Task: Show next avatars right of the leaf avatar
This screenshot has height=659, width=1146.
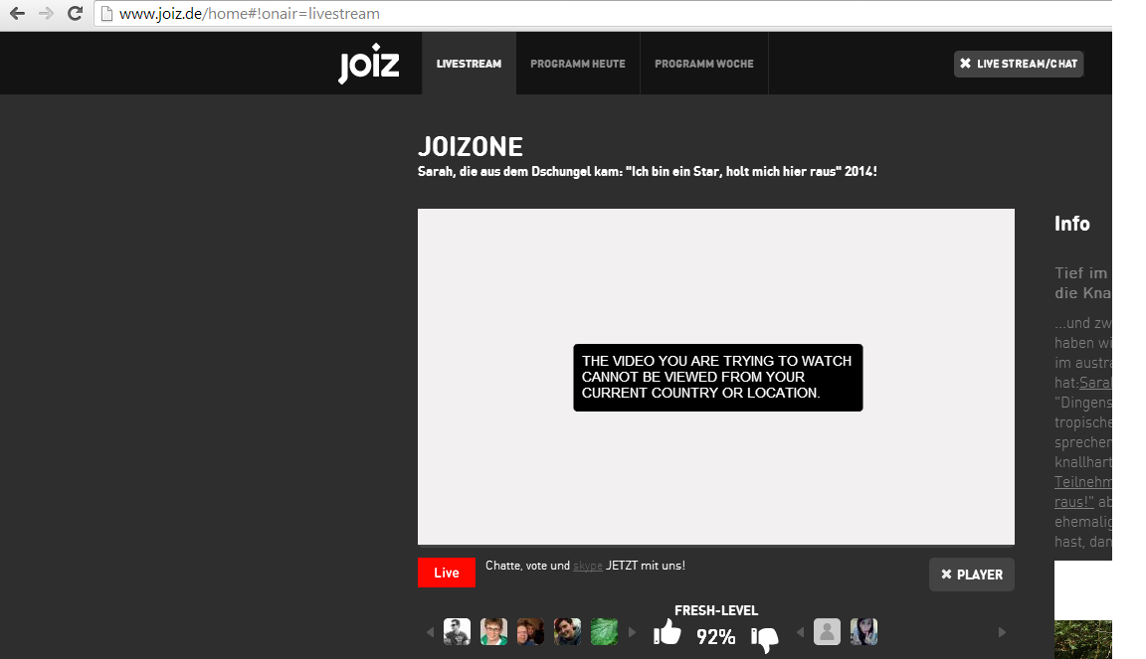Action: 633,633
